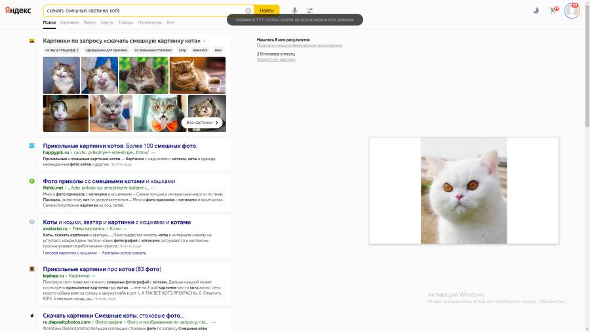590x332 pixels.
Task: Expand the 'Читать ещё' link in the bipbap.ru snippet
Action: [x=105, y=299]
